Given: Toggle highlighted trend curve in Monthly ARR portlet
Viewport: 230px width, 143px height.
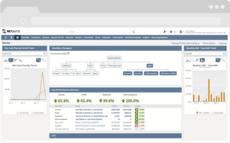Looking at the screenshot, I should pos(218,60).
